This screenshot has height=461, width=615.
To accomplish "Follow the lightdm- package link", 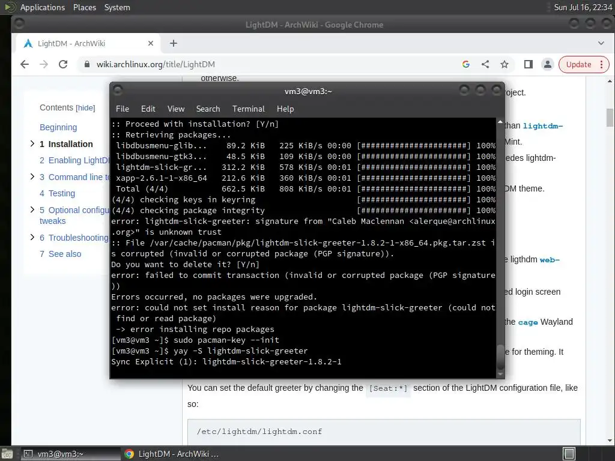I will 543,126.
